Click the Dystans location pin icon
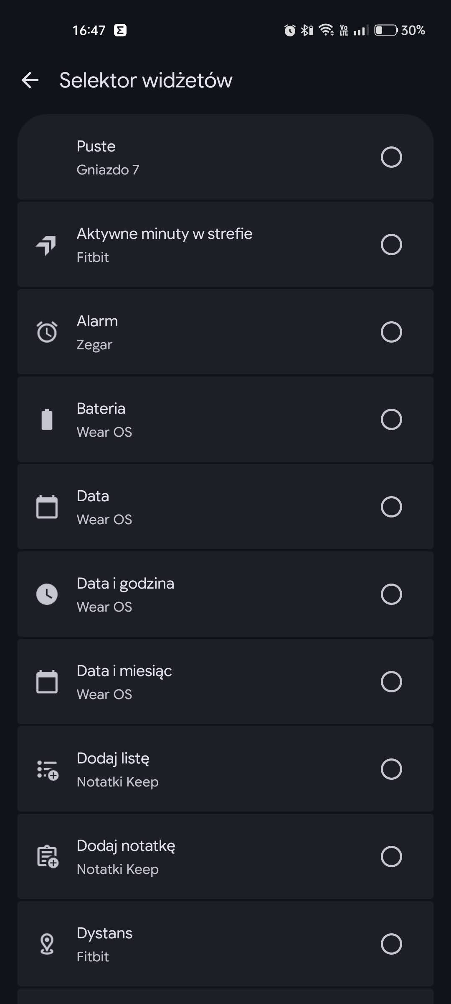 (47, 944)
